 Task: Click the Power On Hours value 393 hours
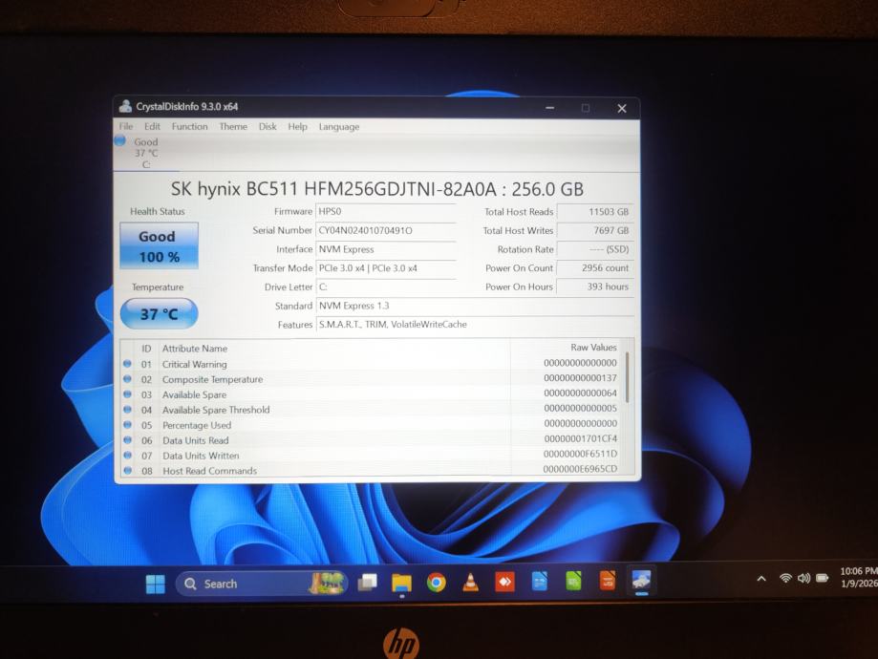[595, 287]
